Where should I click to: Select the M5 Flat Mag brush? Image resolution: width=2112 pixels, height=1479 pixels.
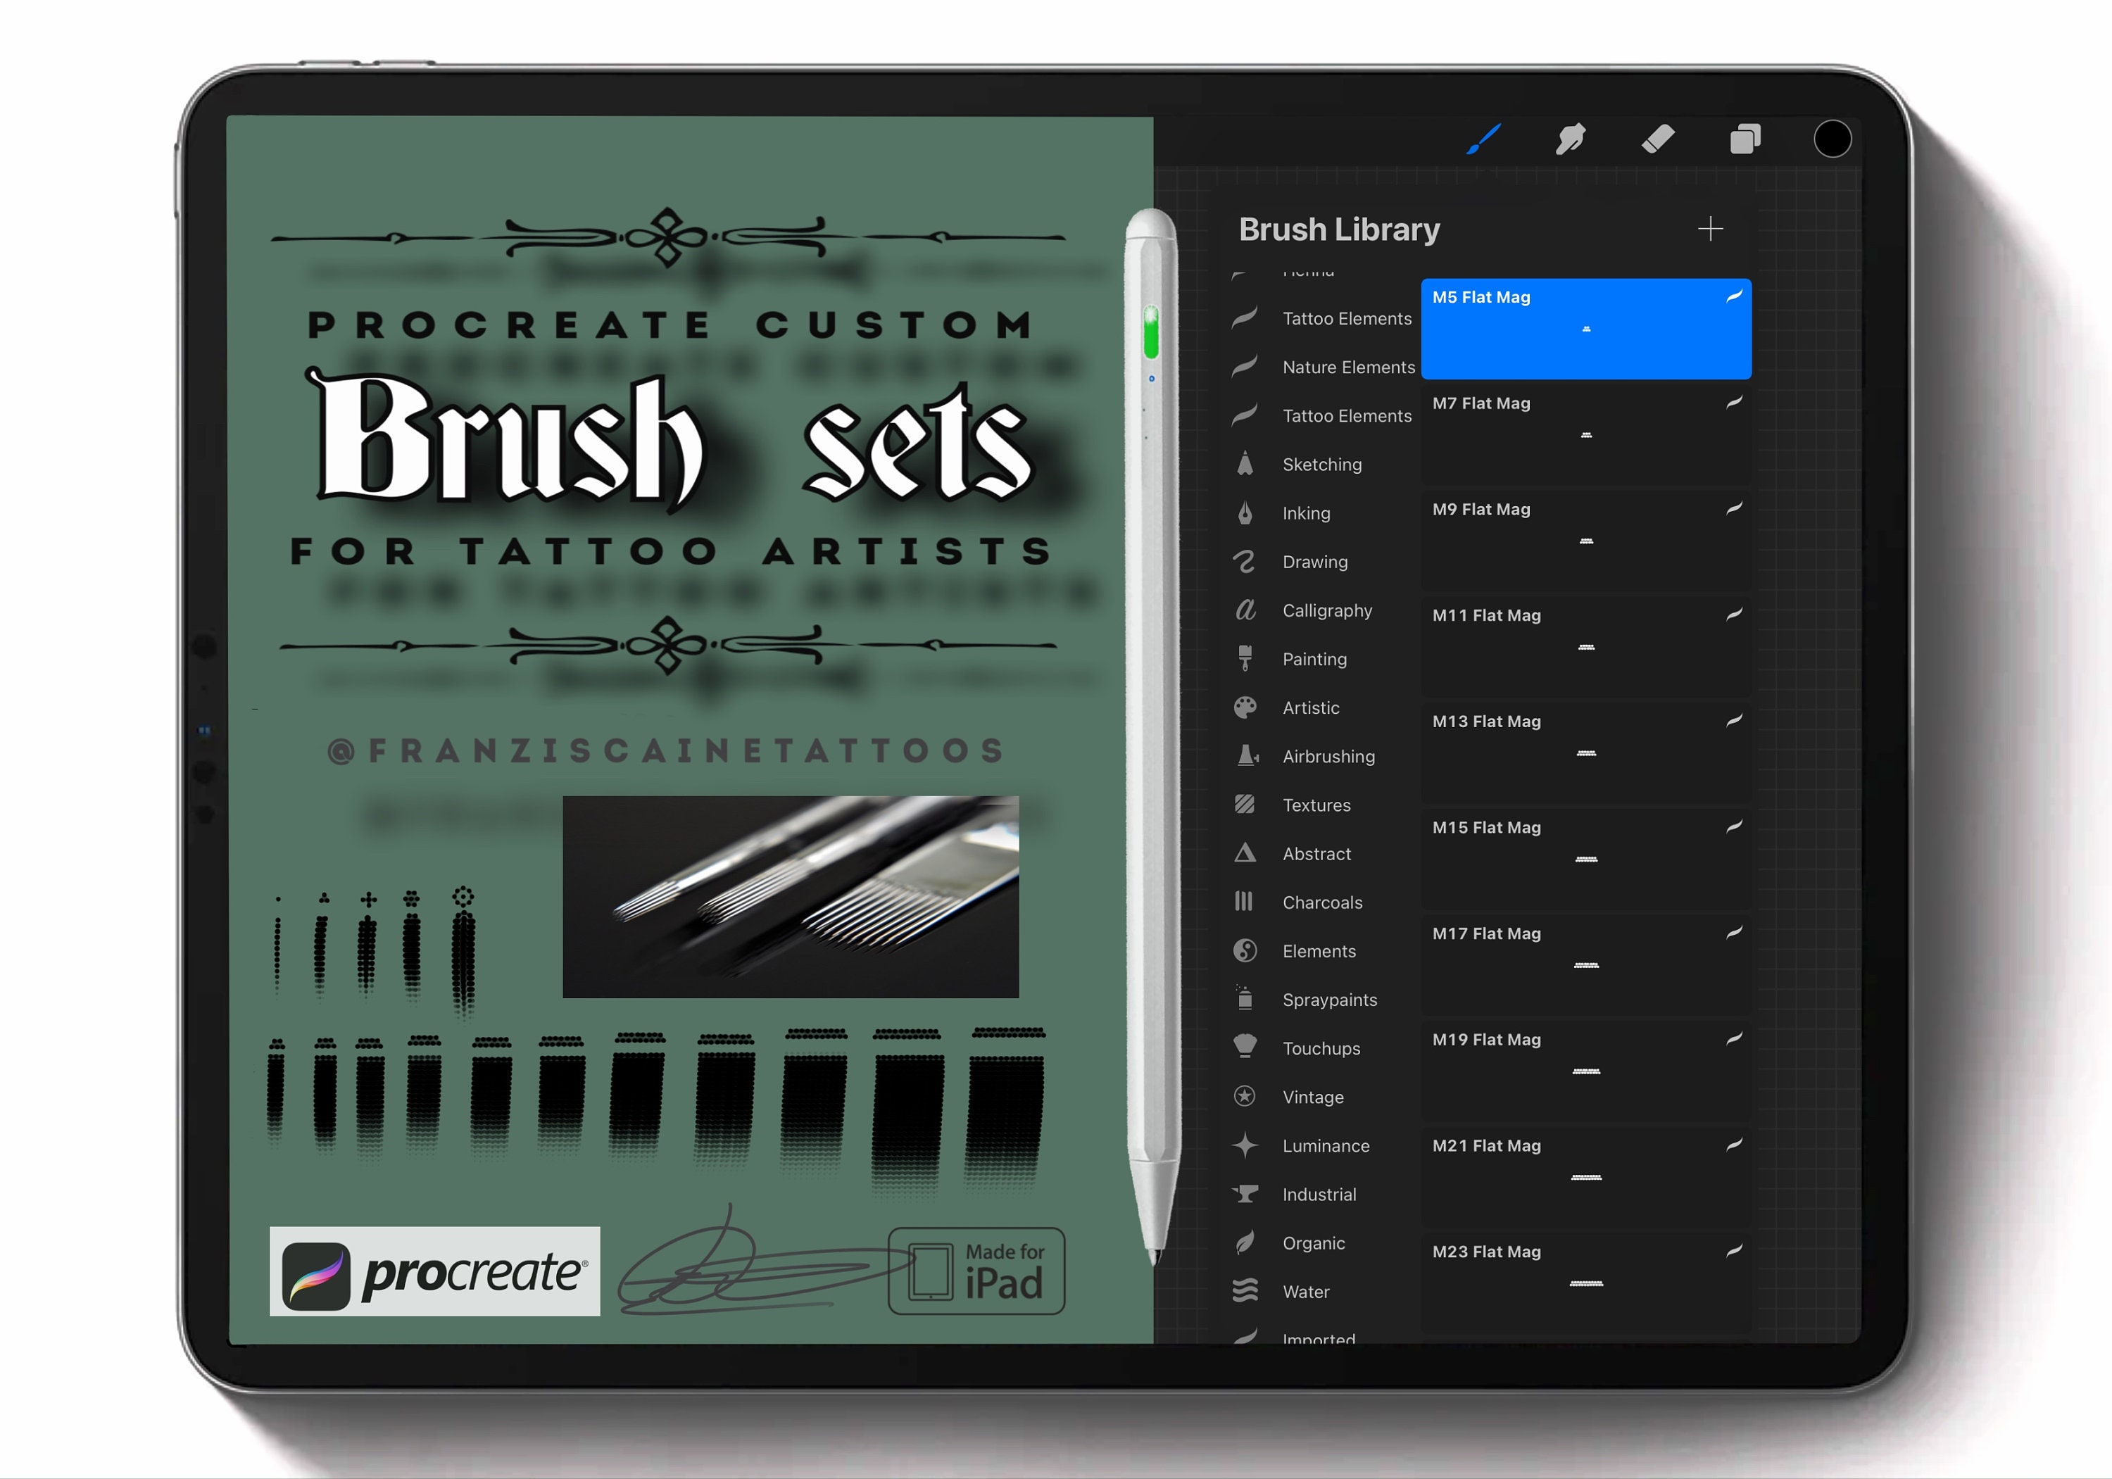tap(1586, 329)
